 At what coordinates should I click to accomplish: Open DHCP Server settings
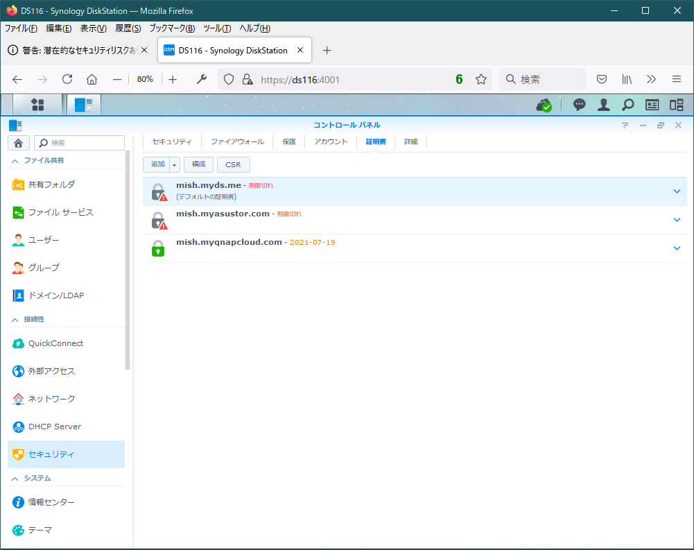[x=66, y=427]
